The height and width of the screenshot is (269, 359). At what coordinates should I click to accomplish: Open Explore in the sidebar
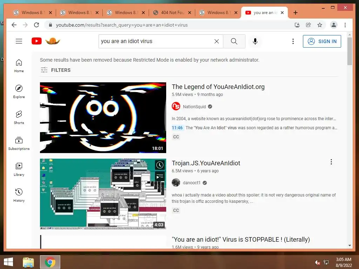[x=19, y=92]
